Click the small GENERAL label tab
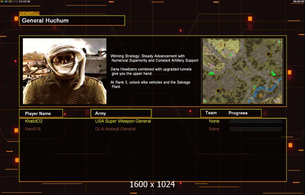Viewport: 305px width, 195px height. (29, 14)
